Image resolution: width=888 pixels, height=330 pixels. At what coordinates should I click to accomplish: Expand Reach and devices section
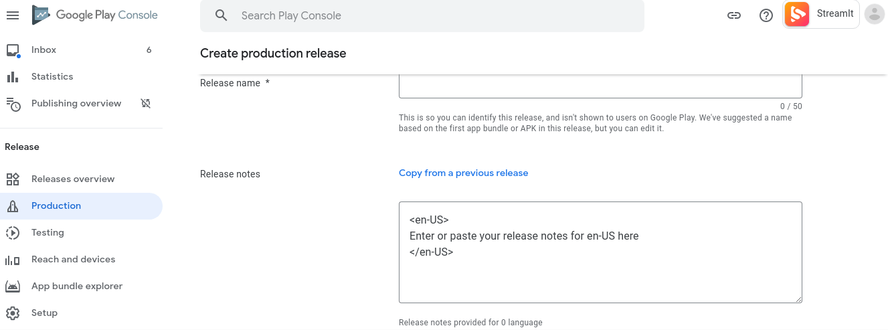click(x=73, y=259)
